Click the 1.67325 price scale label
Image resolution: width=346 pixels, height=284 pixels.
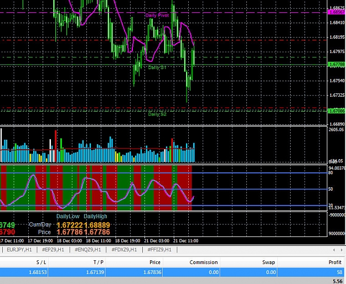337,95
